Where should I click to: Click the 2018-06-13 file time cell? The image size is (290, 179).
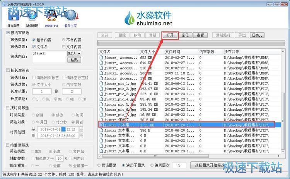tap(179, 84)
